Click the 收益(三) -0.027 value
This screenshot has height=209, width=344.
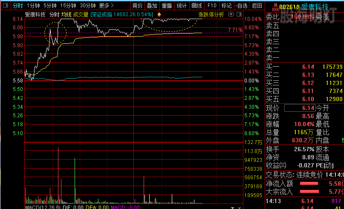[x=305, y=166]
